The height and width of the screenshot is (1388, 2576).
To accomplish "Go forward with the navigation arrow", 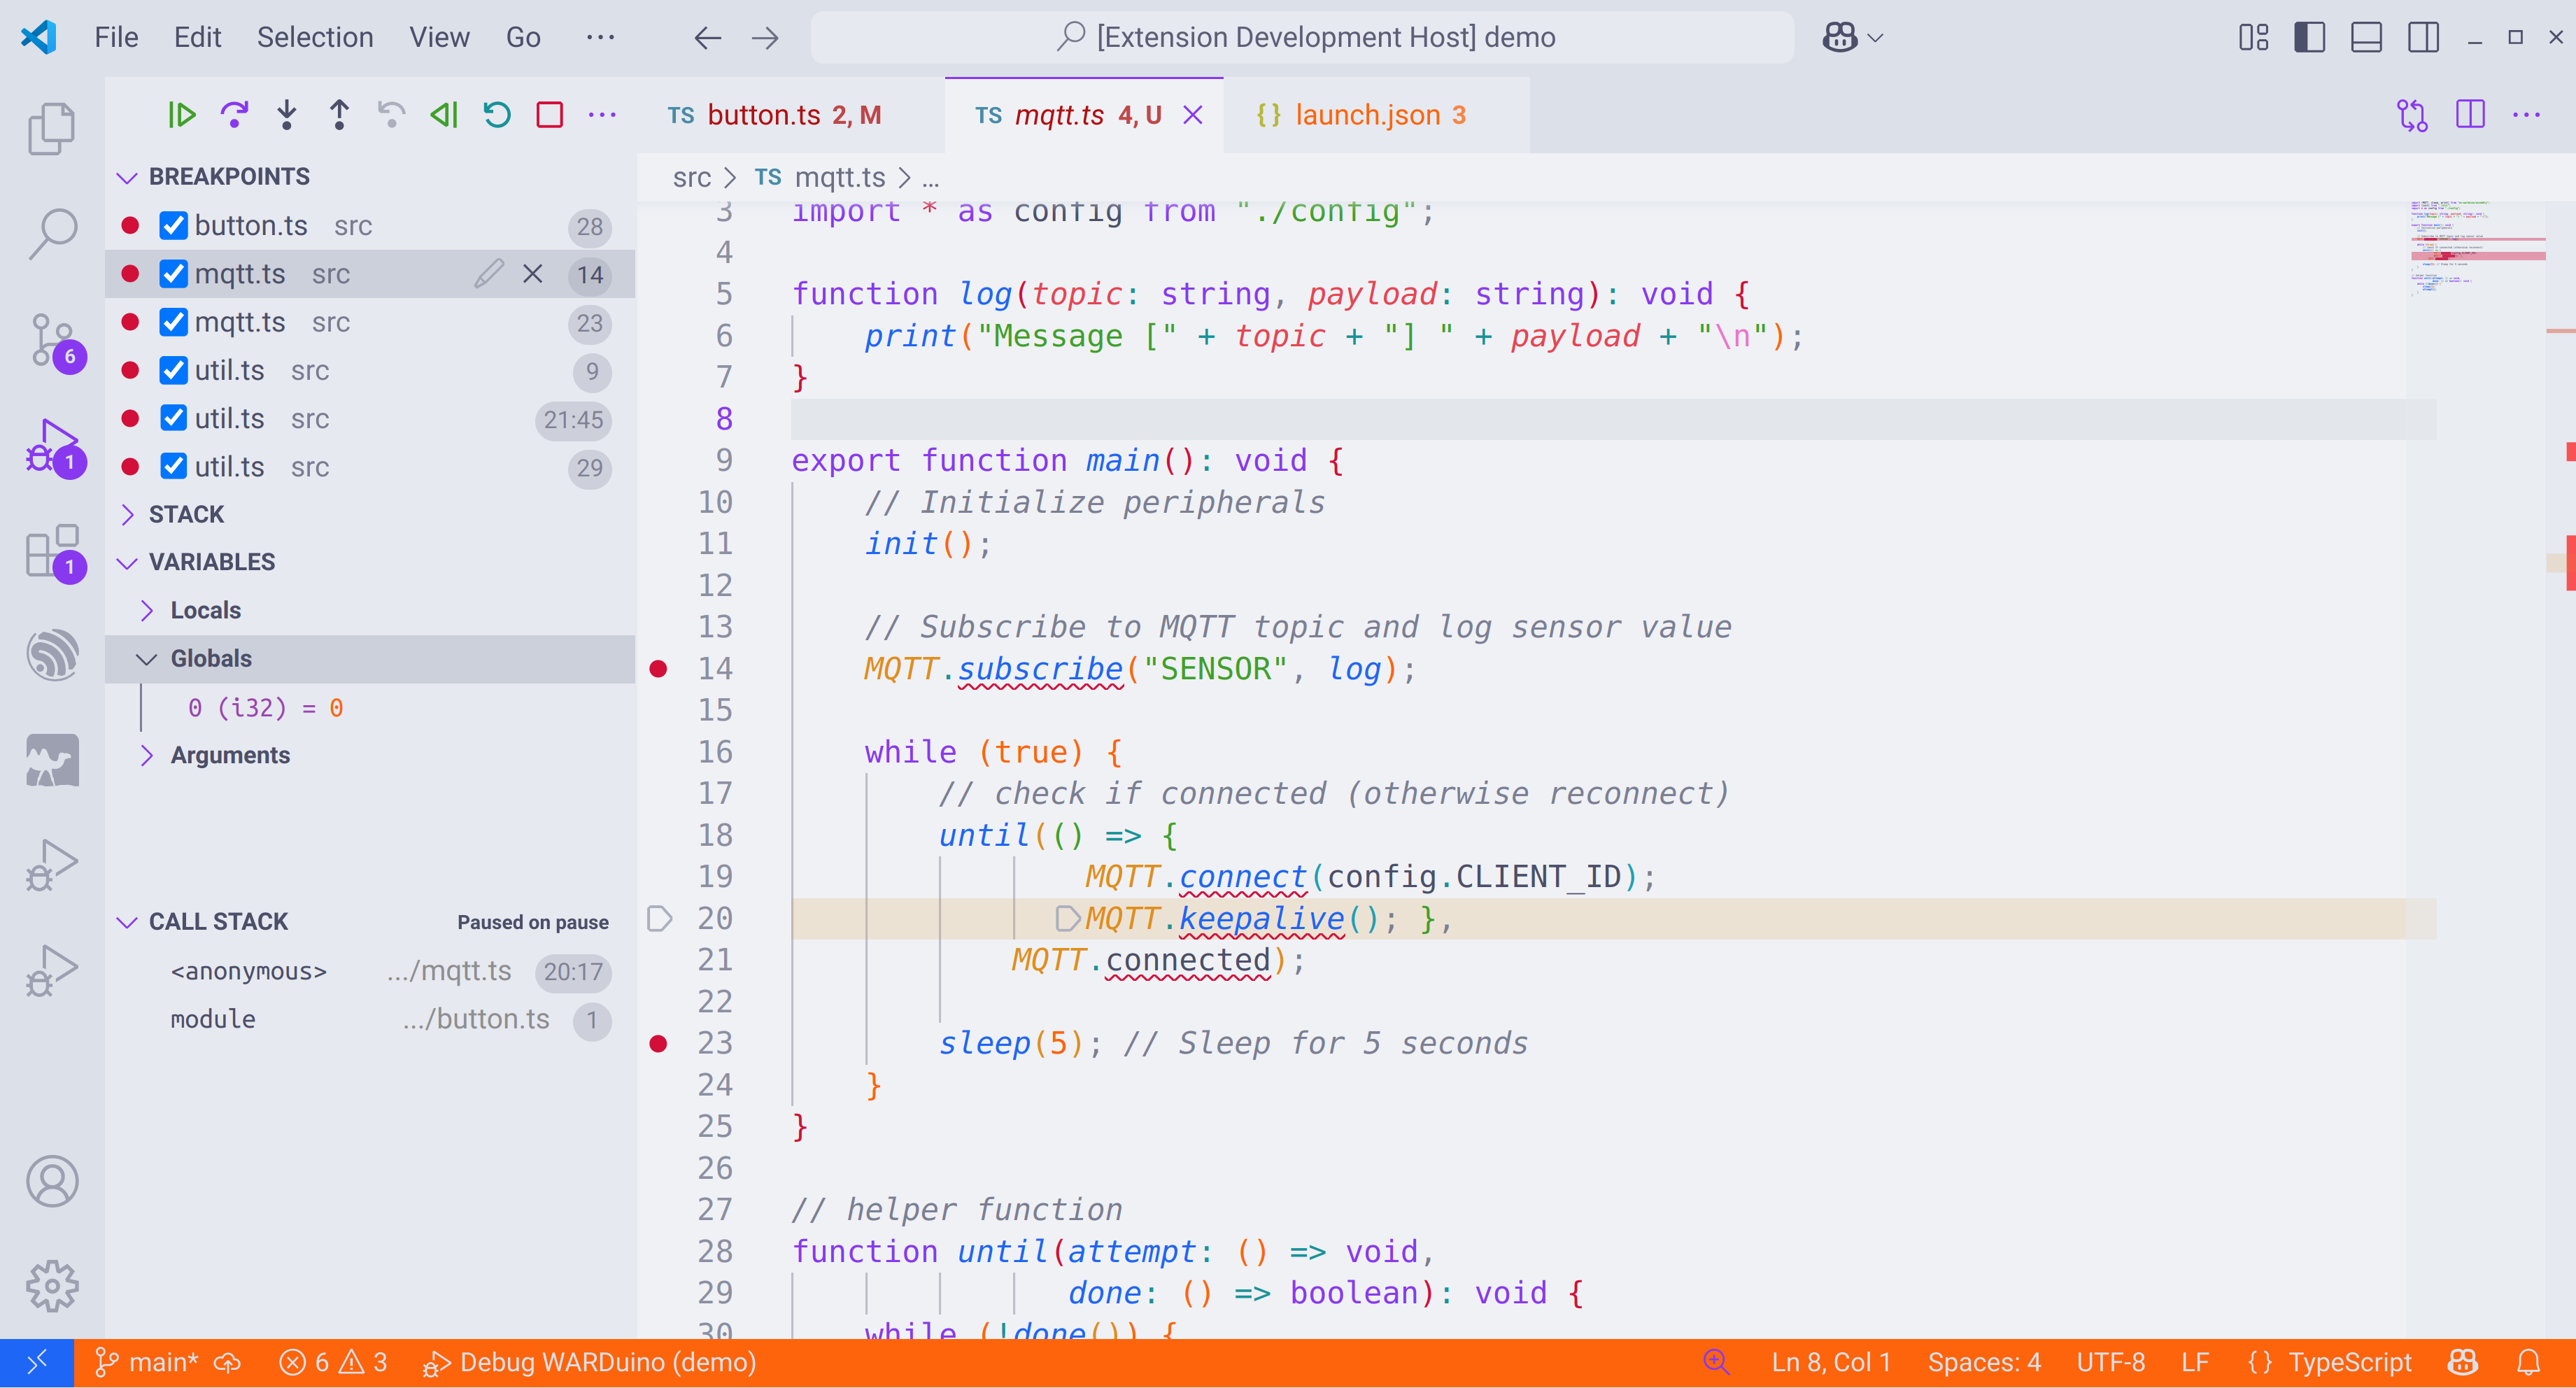I will click(x=765, y=38).
